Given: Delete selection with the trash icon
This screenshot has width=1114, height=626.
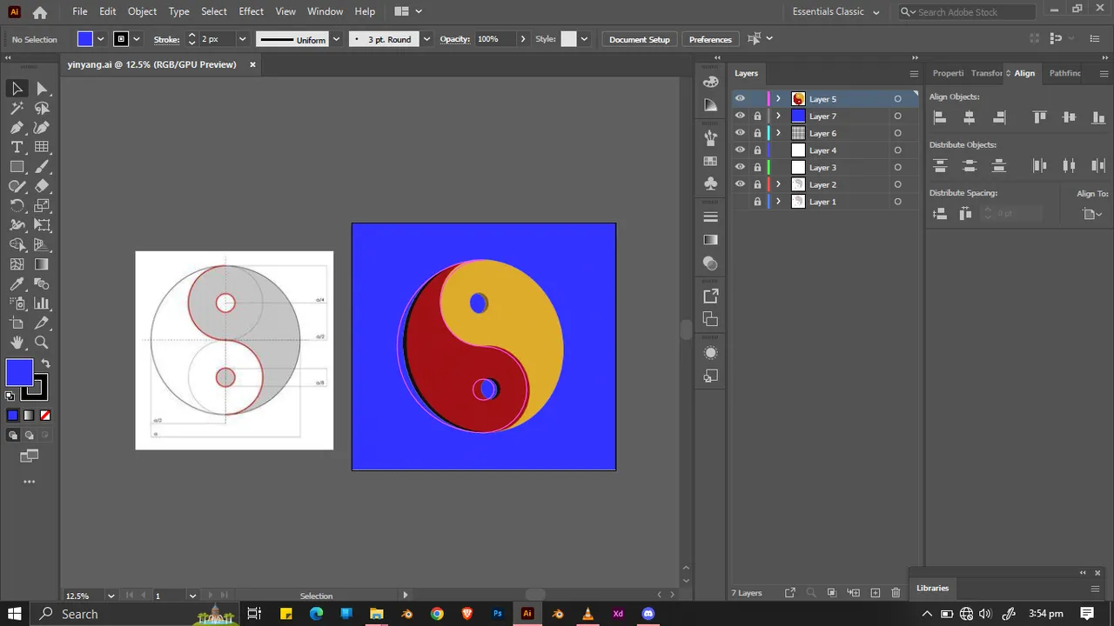Looking at the screenshot, I should [896, 593].
